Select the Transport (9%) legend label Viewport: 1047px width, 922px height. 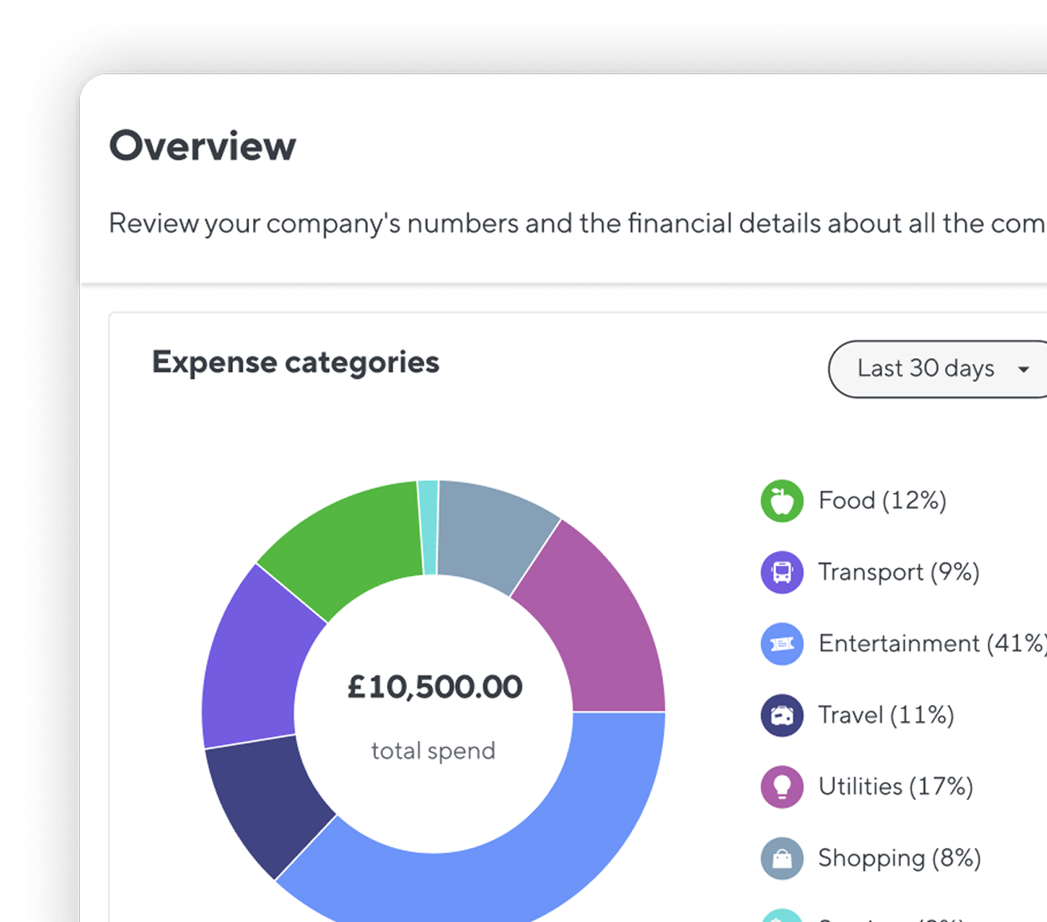click(x=899, y=572)
